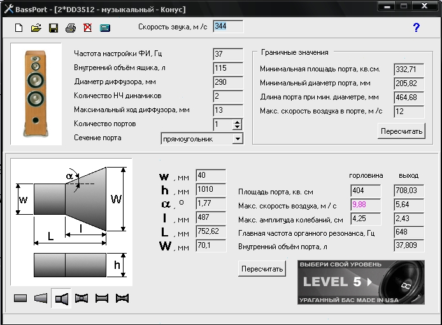Viewport: 442px width, 325px height.
Task: Click the LEVEL 5 advertisement banner
Action: coord(362,282)
